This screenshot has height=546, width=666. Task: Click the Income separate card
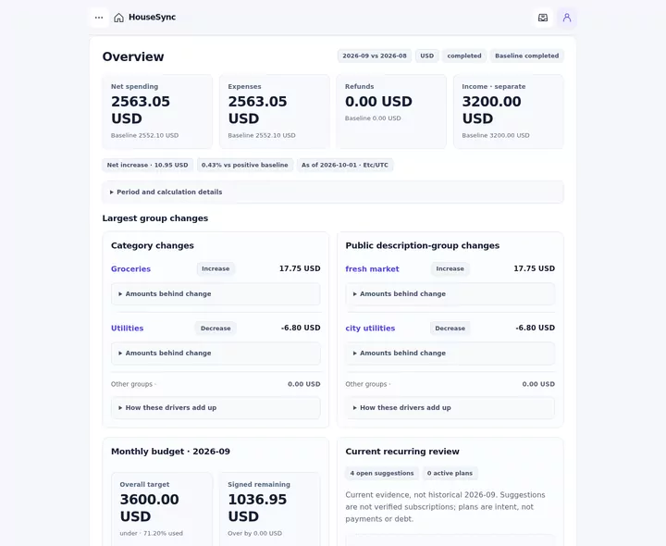click(x=509, y=112)
